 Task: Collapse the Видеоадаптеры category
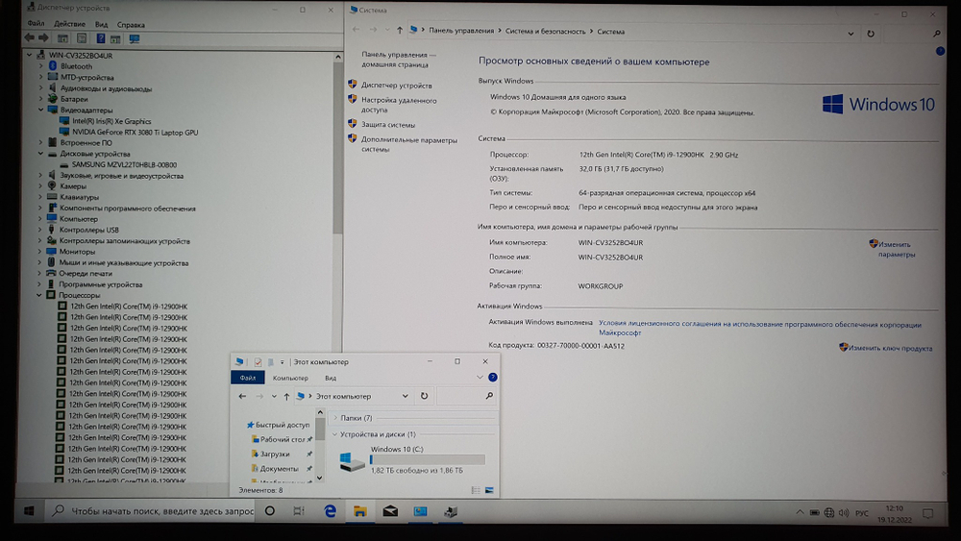click(41, 110)
